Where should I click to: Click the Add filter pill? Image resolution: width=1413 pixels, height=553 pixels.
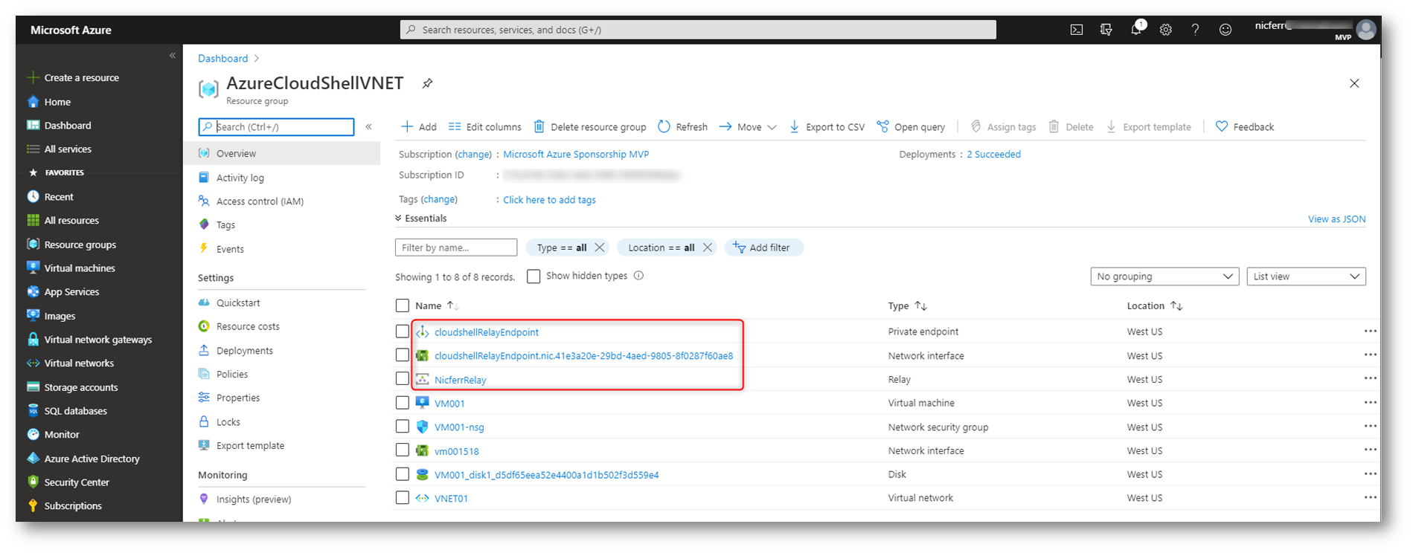click(x=763, y=248)
